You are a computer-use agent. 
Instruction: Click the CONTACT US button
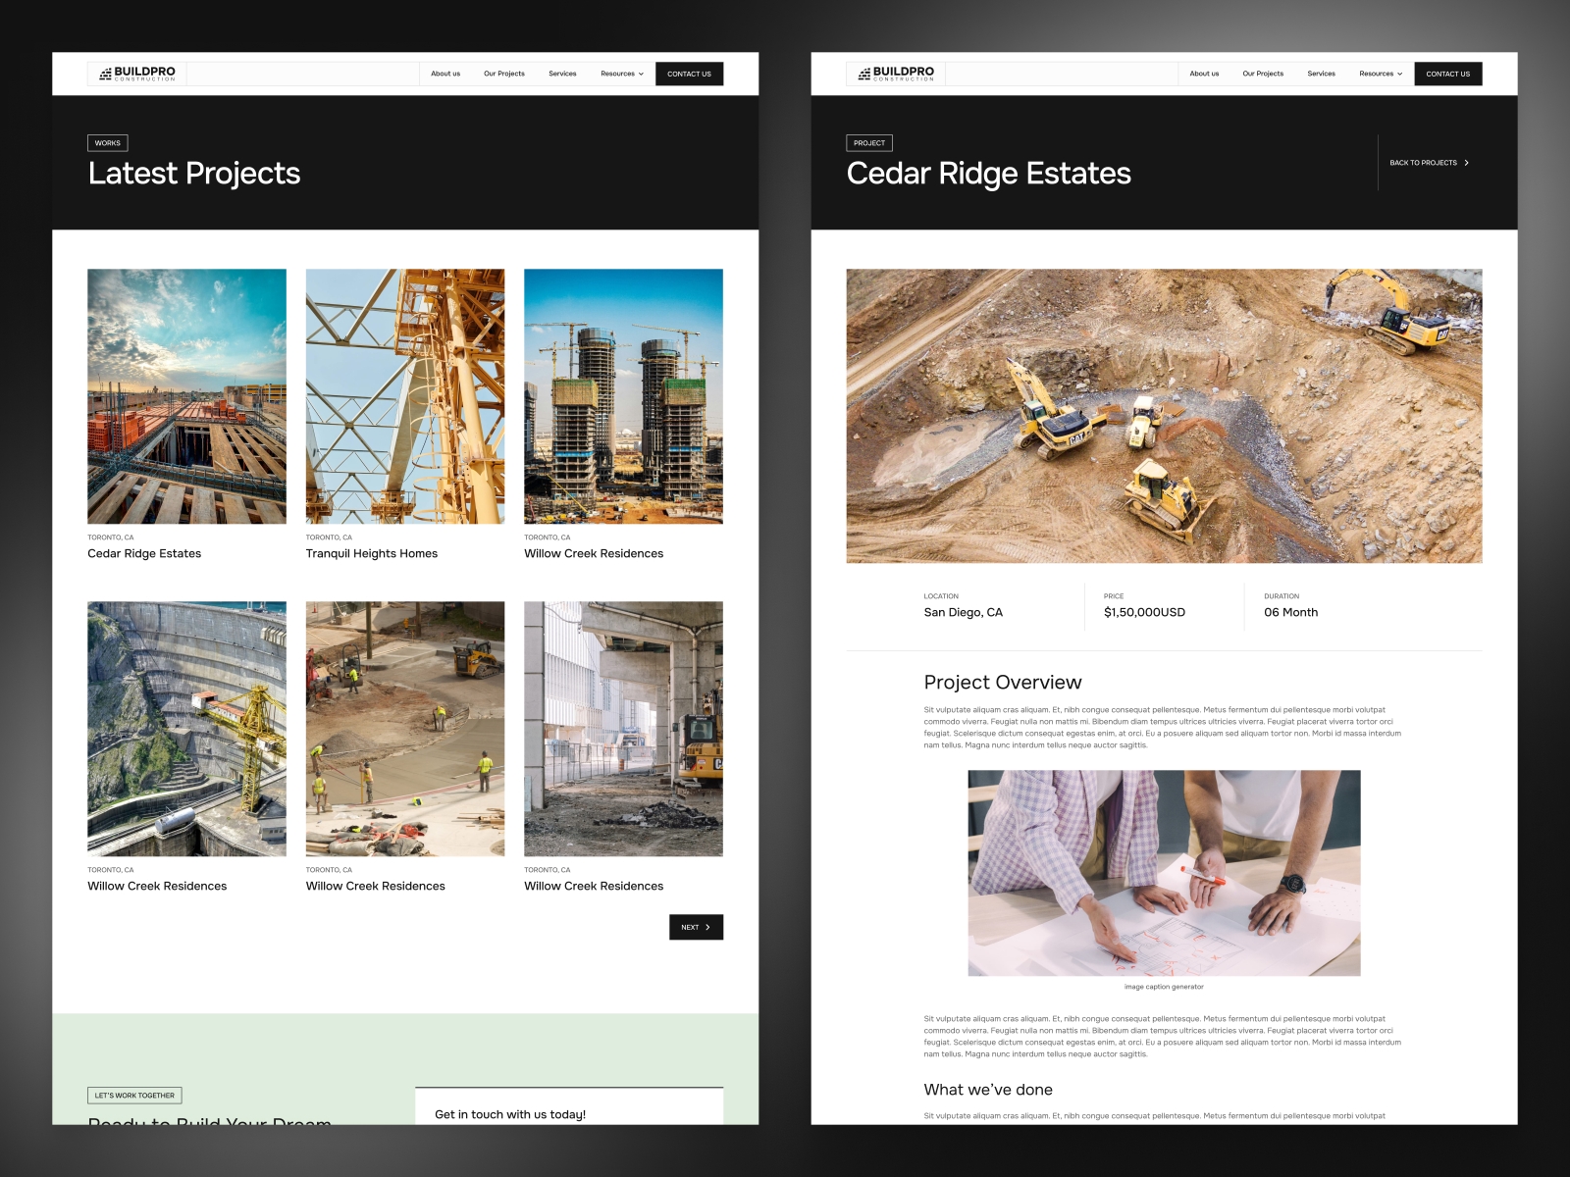point(690,73)
